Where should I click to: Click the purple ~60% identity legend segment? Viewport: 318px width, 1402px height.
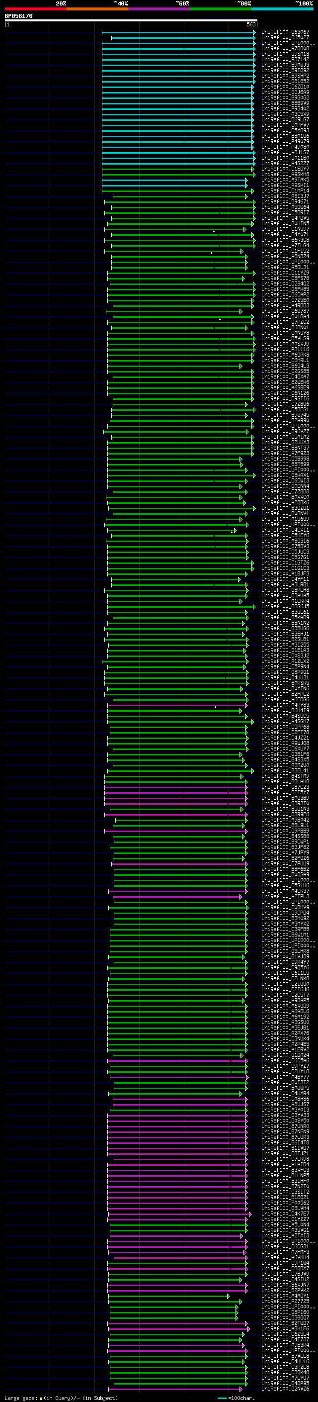tap(159, 9)
